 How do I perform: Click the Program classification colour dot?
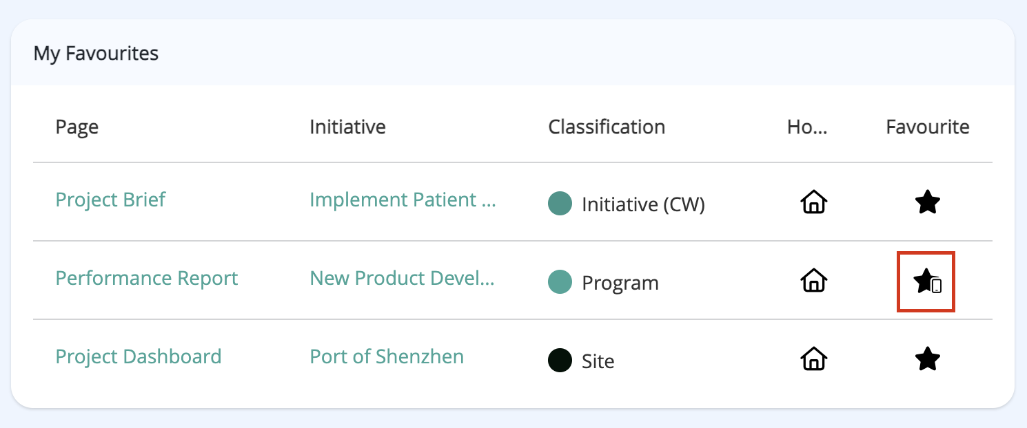[560, 282]
